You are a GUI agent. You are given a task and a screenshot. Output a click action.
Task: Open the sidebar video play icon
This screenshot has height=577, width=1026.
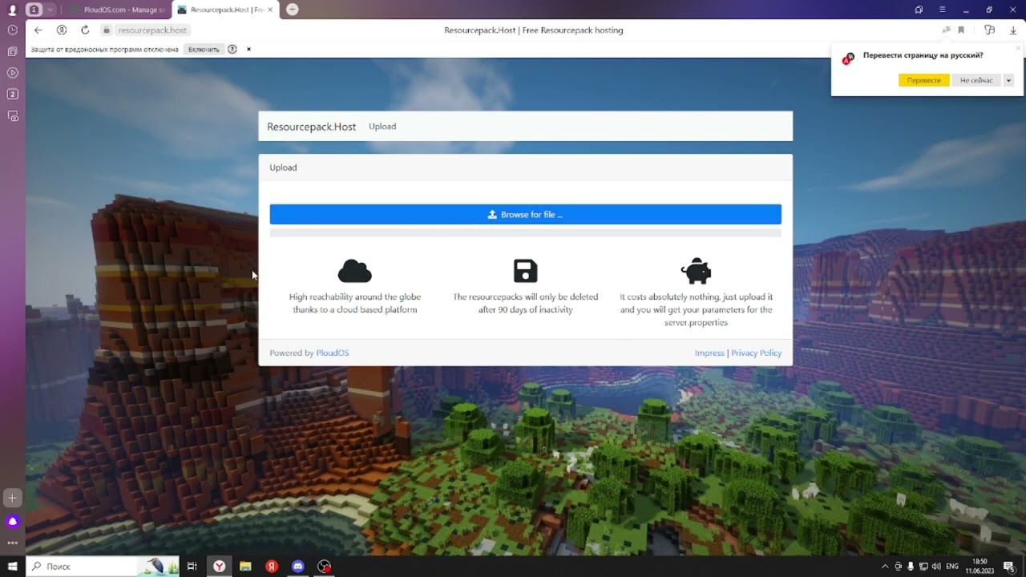pos(12,73)
